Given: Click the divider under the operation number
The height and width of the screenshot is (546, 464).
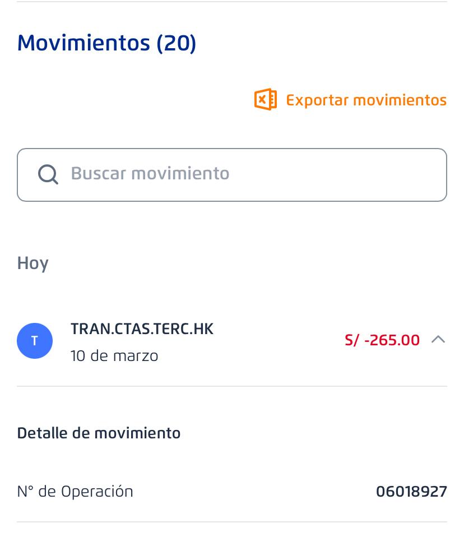Looking at the screenshot, I should 232,522.
